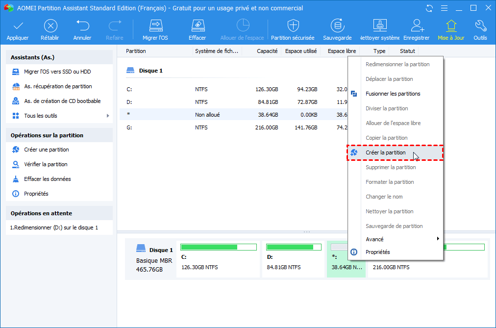
Task: Expand the Tous les outils submenu arrow
Action: tap(108, 116)
